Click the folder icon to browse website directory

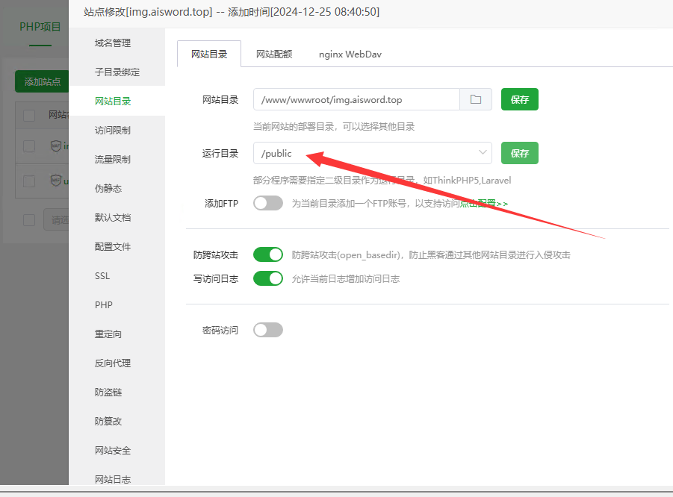(x=476, y=99)
